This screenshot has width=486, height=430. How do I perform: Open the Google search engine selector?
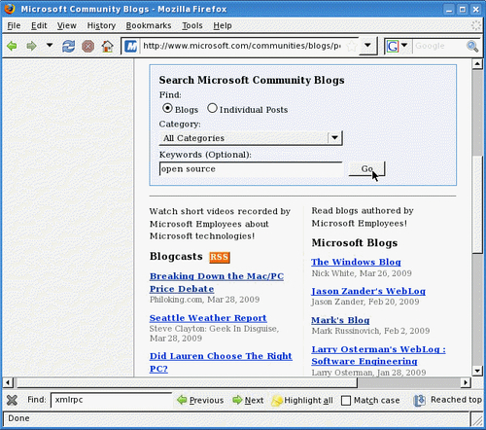click(x=397, y=46)
